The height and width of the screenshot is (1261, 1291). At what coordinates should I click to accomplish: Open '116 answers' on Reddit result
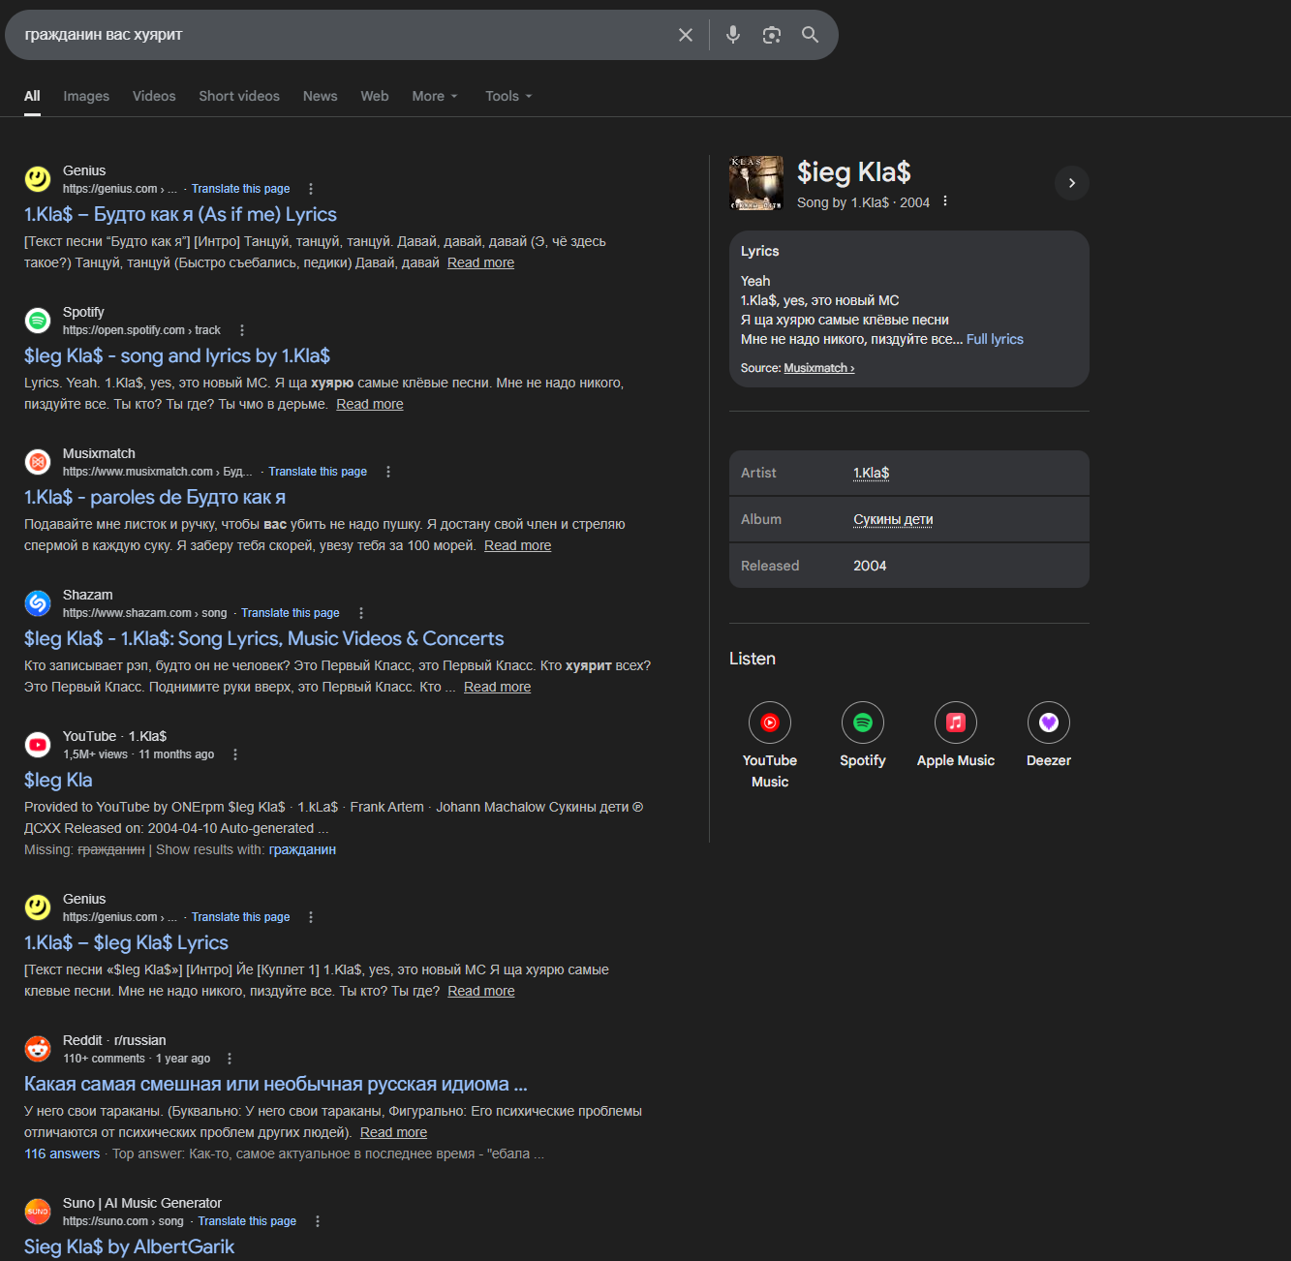[x=62, y=1153]
